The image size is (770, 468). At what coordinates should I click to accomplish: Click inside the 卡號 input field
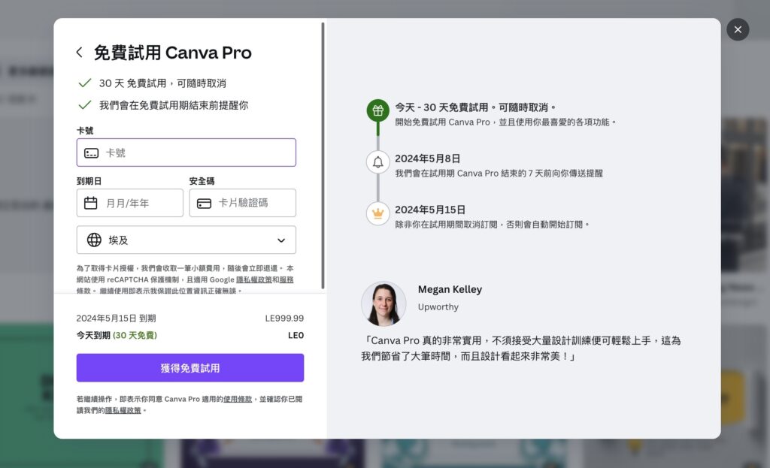(x=188, y=152)
